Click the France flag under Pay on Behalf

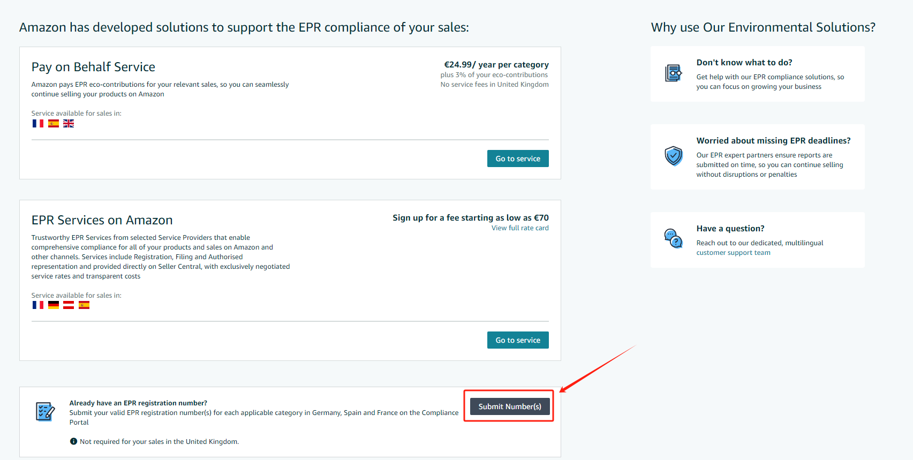pos(38,123)
